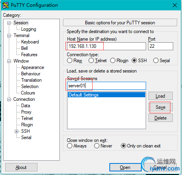Save the server01 session
Viewport: 182px width, 175px height.
pyautogui.click(x=160, y=107)
